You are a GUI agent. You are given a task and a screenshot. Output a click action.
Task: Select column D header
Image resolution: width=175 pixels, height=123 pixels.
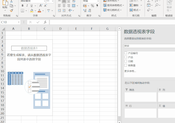[x=60, y=29]
